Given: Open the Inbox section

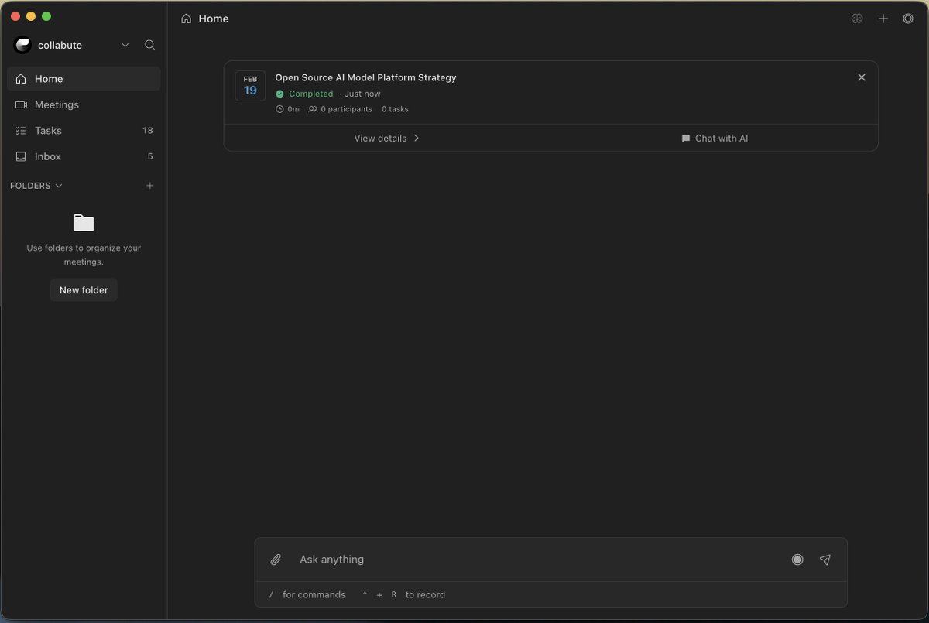Looking at the screenshot, I should 84,156.
